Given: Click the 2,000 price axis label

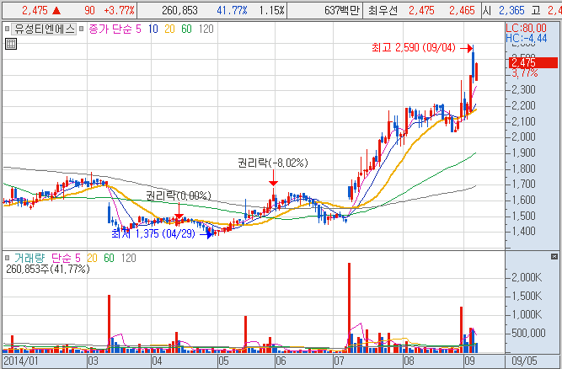Looking at the screenshot, I should click(523, 136).
